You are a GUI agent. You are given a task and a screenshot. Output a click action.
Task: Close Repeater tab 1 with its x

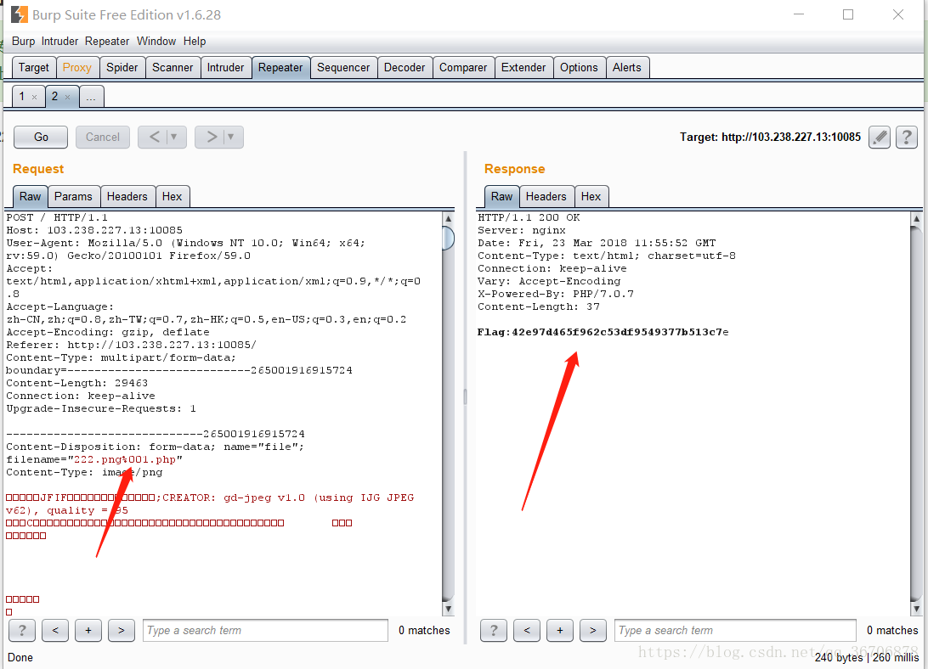pyautogui.click(x=34, y=97)
